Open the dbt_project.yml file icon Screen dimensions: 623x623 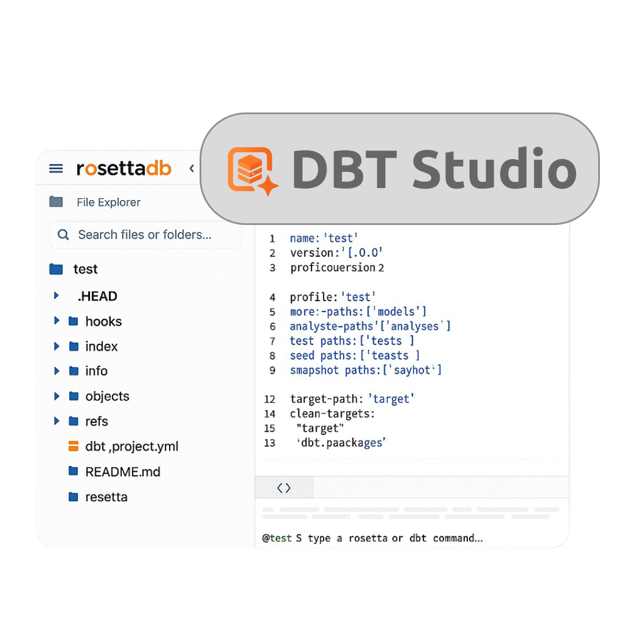(73, 446)
